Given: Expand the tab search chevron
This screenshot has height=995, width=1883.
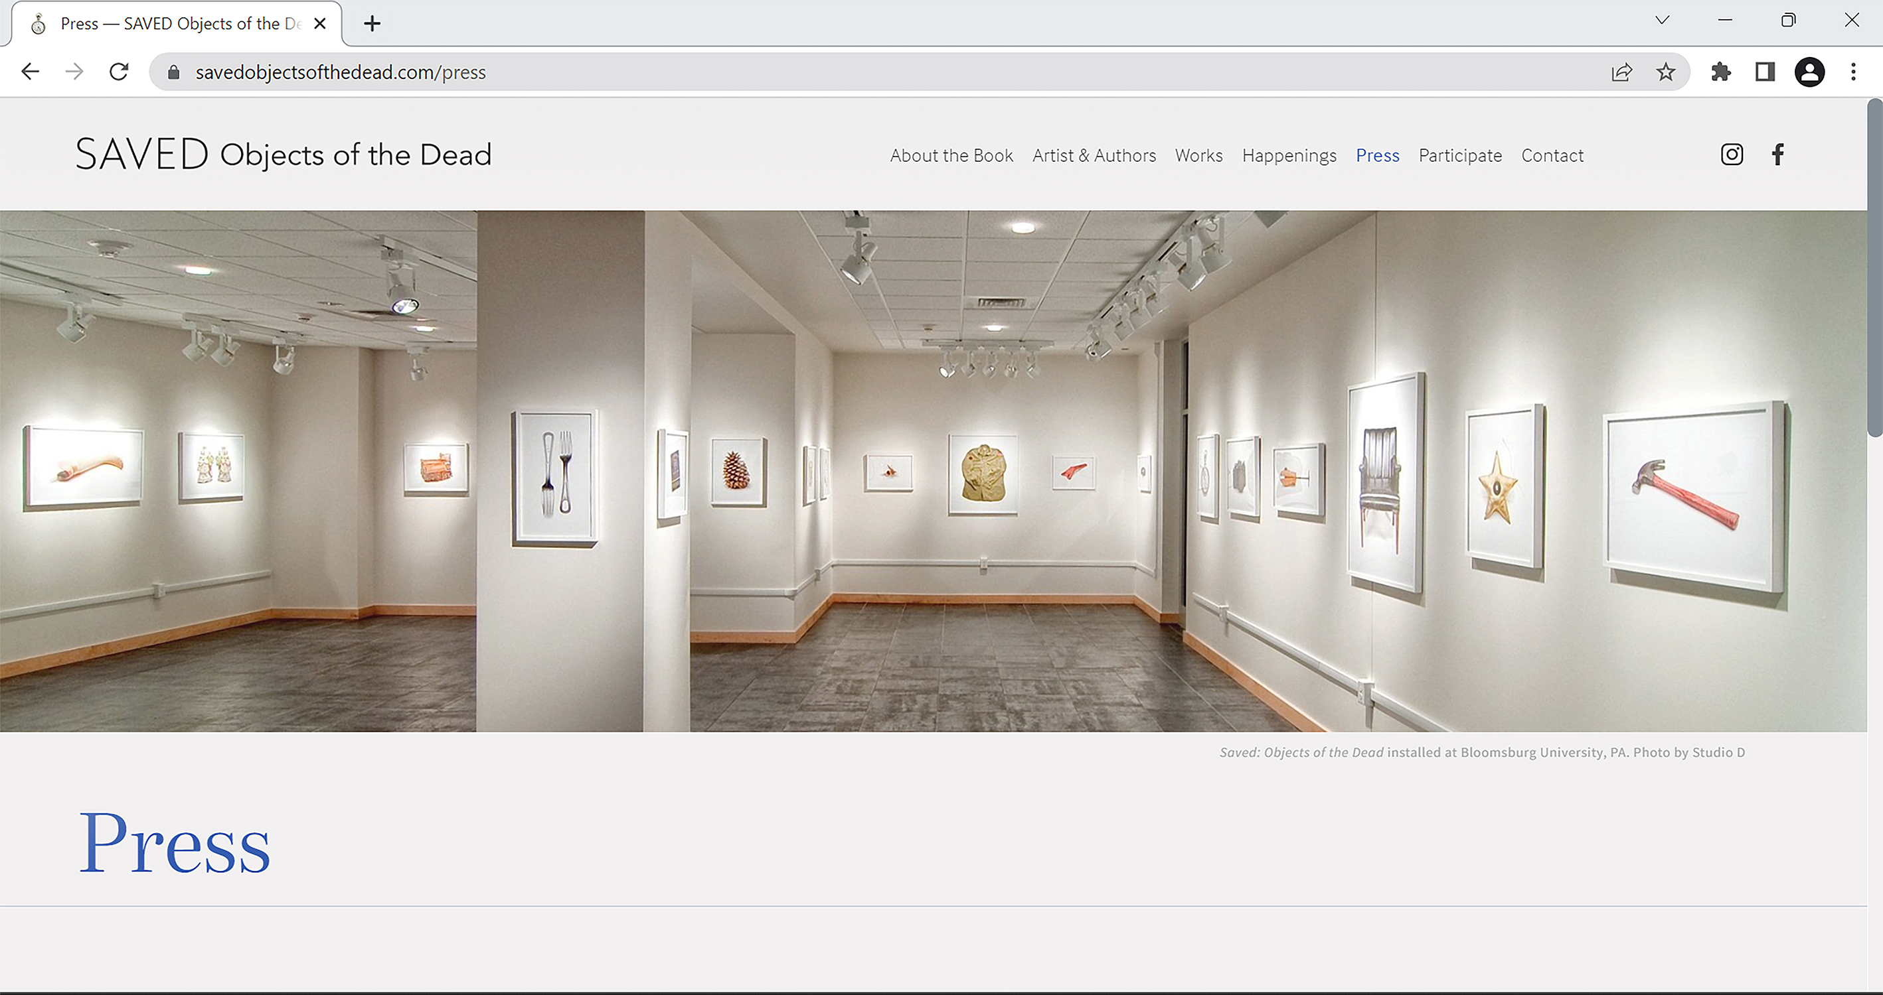Looking at the screenshot, I should coord(1663,21).
